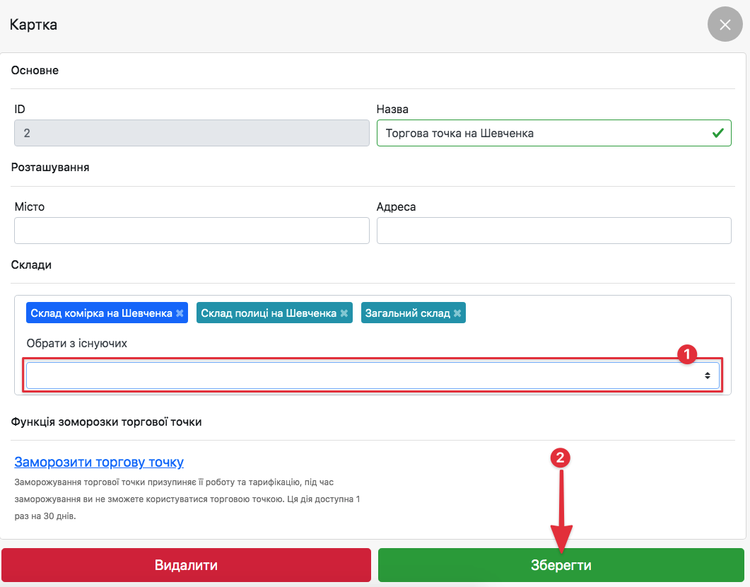Viewport: 750px width, 587px height.
Task: Select the 'Склад комірка на Шевченка' blue tag
Action: [x=101, y=313]
